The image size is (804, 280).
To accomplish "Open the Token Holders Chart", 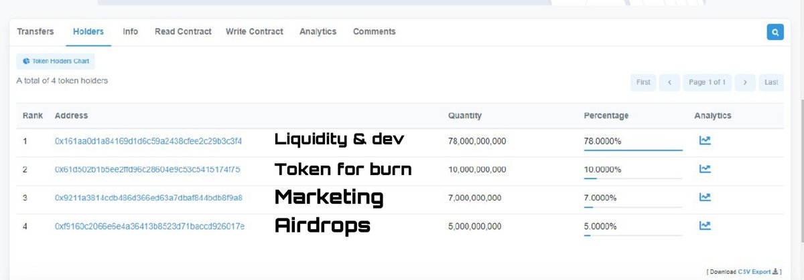I will [56, 61].
